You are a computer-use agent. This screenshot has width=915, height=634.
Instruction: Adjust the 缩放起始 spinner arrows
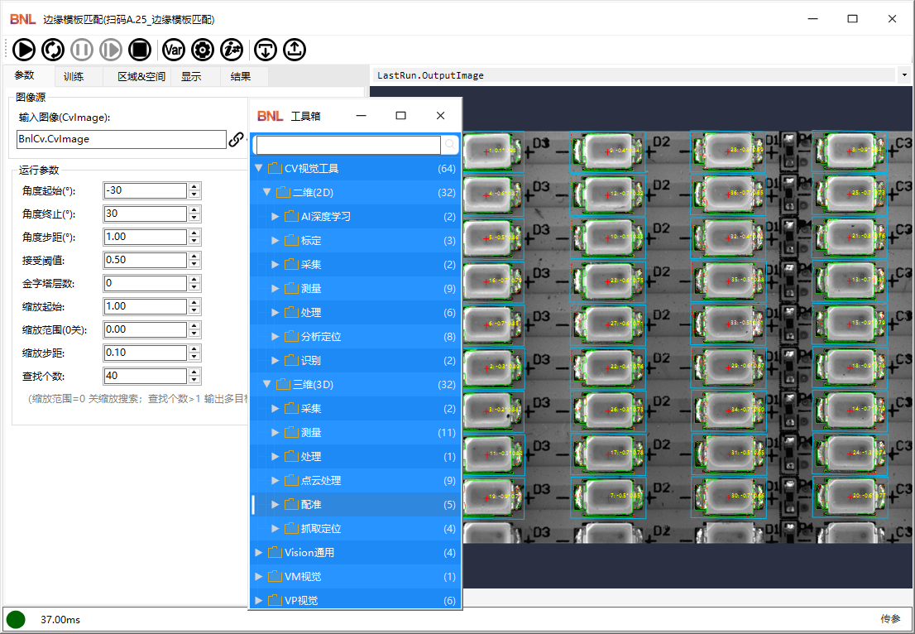coord(195,306)
